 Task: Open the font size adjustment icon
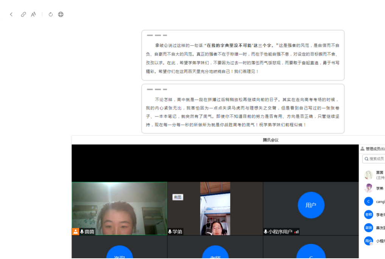(x=34, y=14)
